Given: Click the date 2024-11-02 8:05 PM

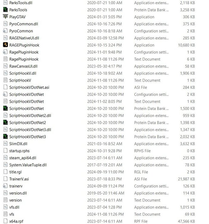Looking at the screenshot, I should [104, 102].
